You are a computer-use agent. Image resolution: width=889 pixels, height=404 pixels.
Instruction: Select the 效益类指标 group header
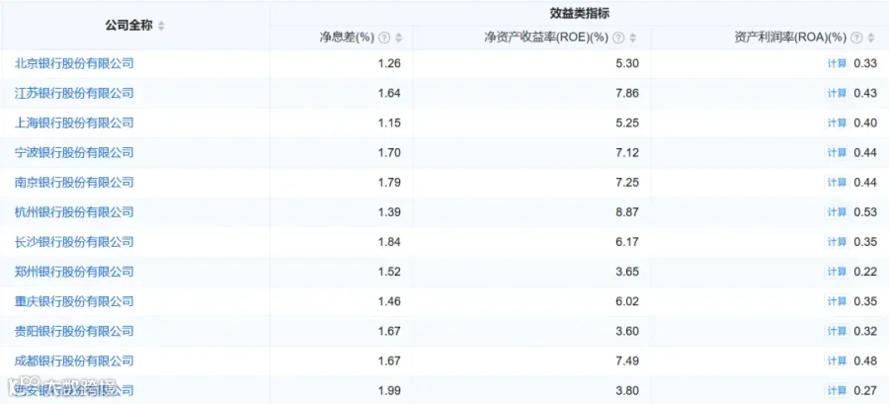click(580, 13)
